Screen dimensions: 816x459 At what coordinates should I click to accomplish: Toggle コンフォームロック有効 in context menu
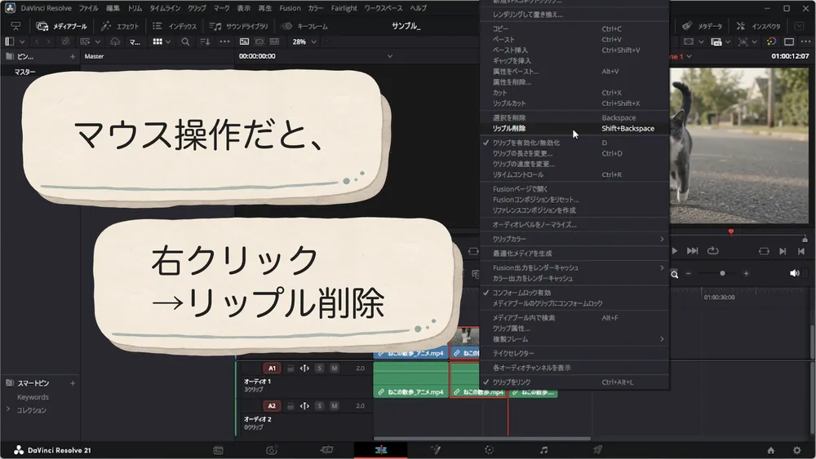click(574, 293)
